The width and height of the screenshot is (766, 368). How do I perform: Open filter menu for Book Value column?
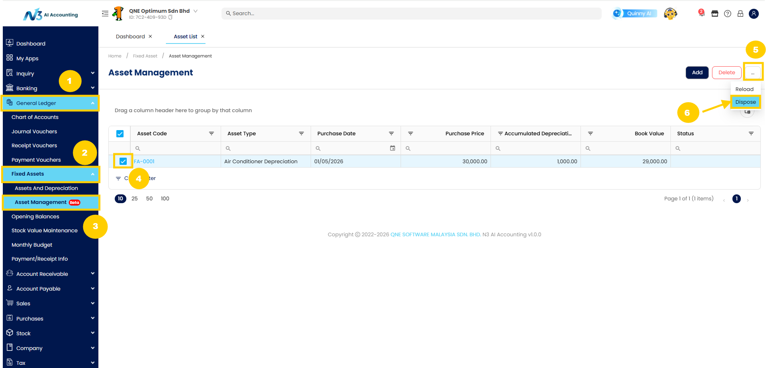pos(590,133)
